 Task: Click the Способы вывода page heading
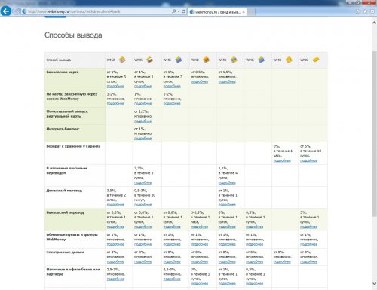73,35
